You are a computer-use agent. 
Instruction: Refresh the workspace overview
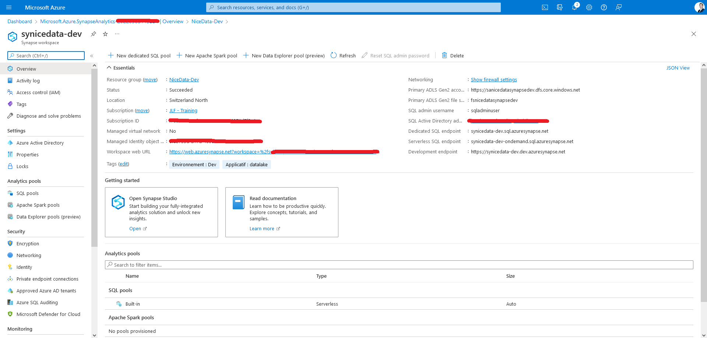click(x=343, y=56)
